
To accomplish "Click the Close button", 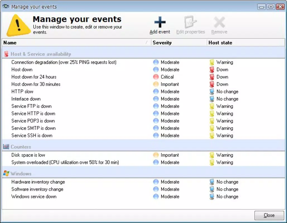I will pyautogui.click(x=269, y=215).
